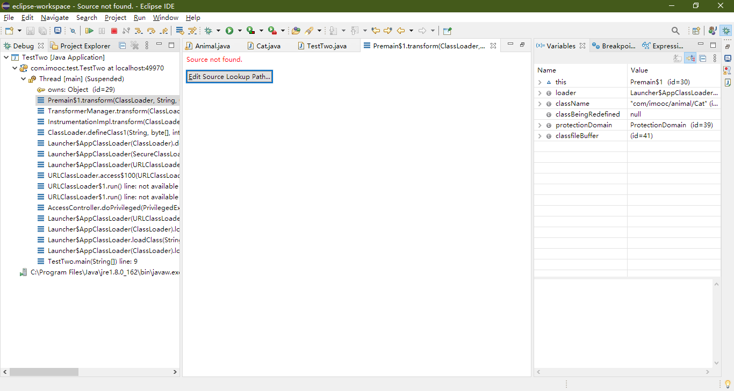Click the Step Into toolbar icon
This screenshot has height=391, width=734.
click(x=139, y=31)
